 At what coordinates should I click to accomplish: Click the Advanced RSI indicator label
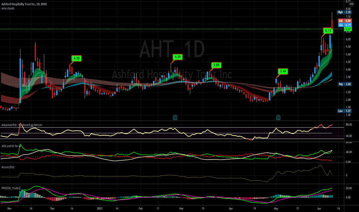click(x=22, y=125)
